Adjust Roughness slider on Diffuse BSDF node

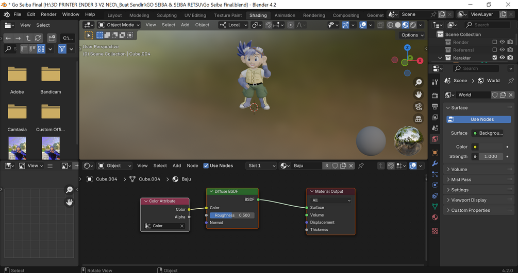[232, 215]
